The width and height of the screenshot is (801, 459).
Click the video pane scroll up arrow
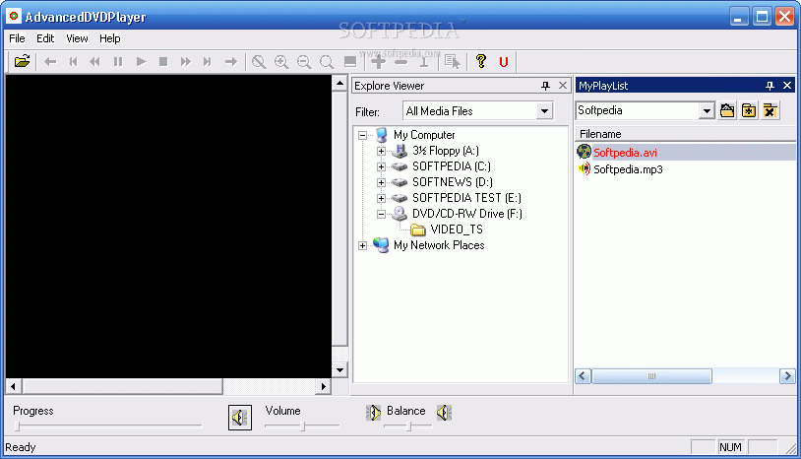click(339, 84)
